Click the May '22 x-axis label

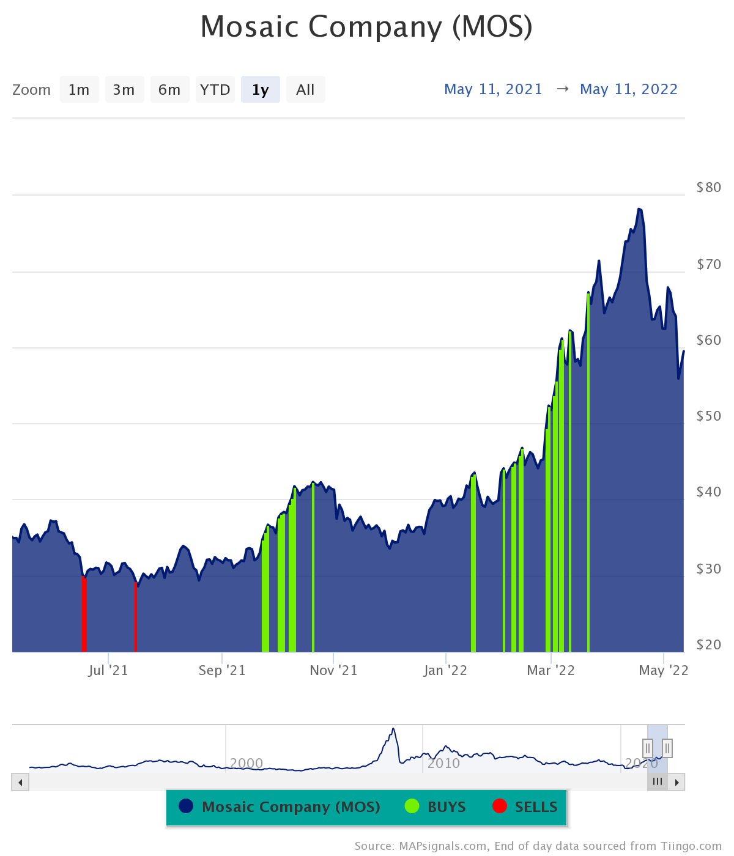point(664,671)
